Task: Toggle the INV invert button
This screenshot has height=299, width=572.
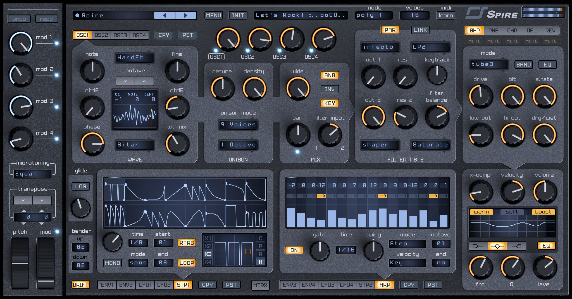Action: 330,89
